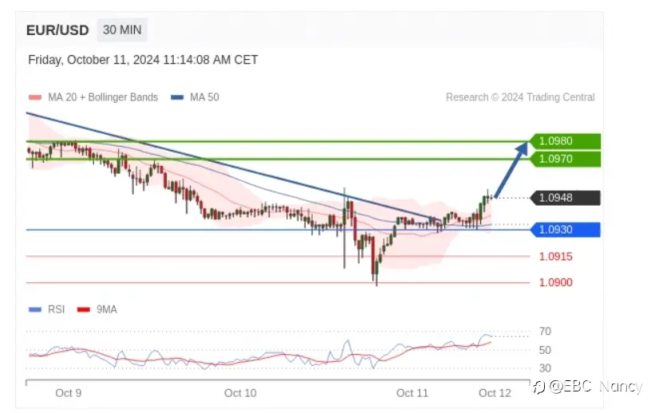The height and width of the screenshot is (413, 651).
Task: Click the RSI 50 level label
Action: (x=545, y=350)
